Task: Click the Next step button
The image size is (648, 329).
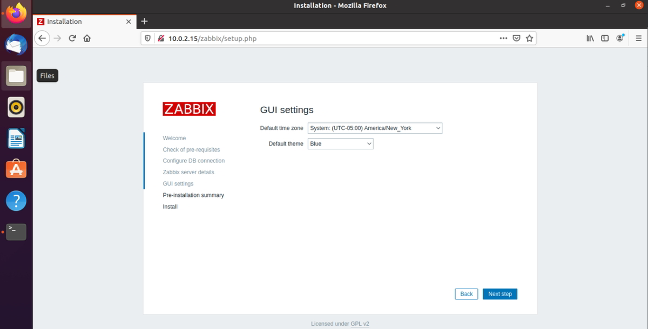Action: click(x=500, y=293)
